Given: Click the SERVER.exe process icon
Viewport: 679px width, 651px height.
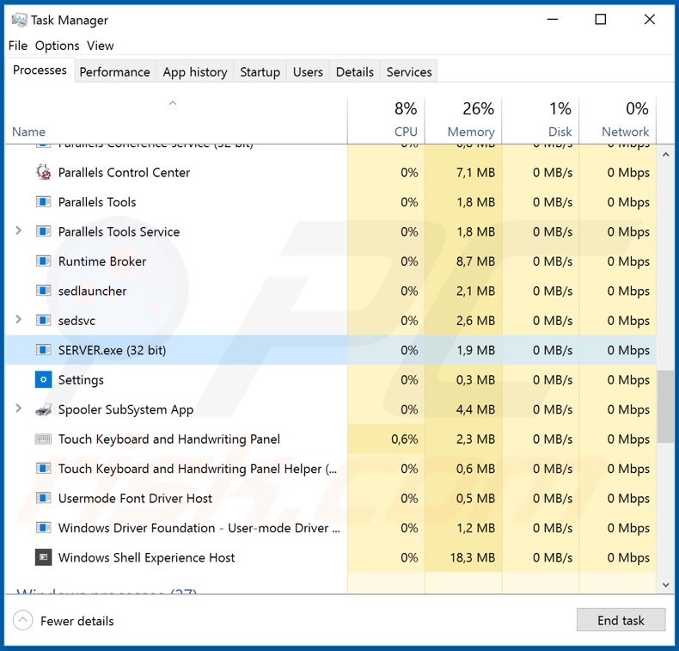Looking at the screenshot, I should [43, 350].
